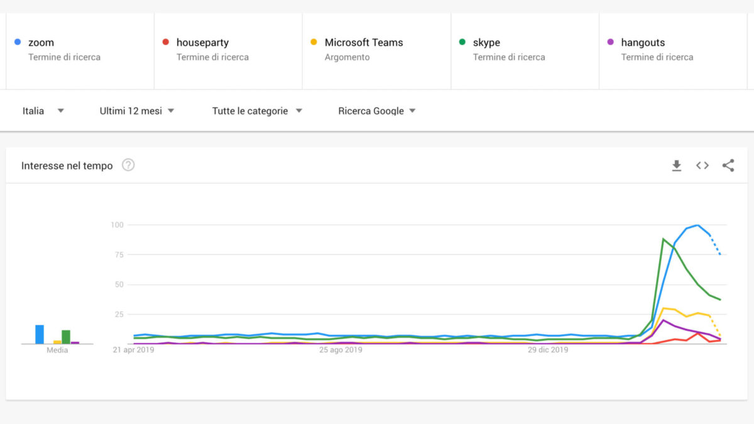Click the 75 y-axis value

tap(119, 254)
